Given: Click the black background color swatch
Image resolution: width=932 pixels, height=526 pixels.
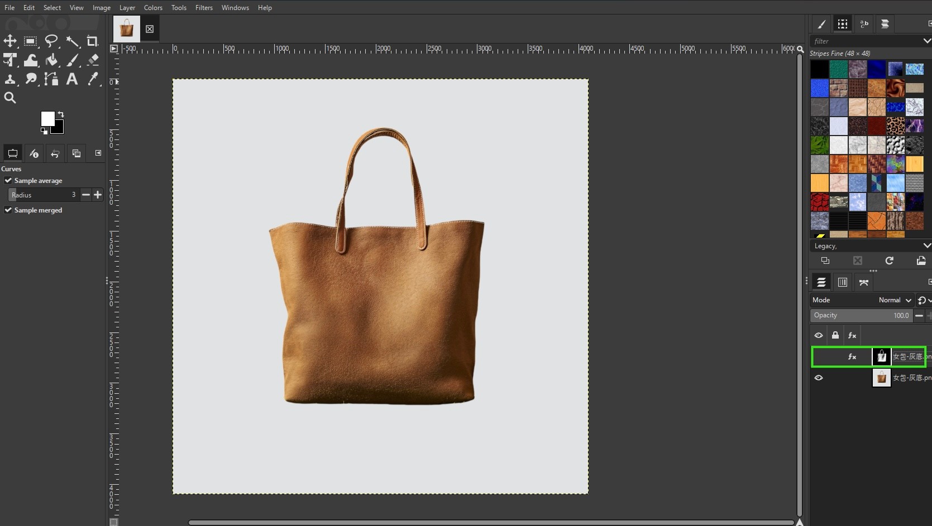Looking at the screenshot, I should pyautogui.click(x=59, y=129).
